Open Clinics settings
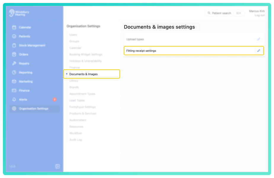274x178 pixels. pos(74,81)
